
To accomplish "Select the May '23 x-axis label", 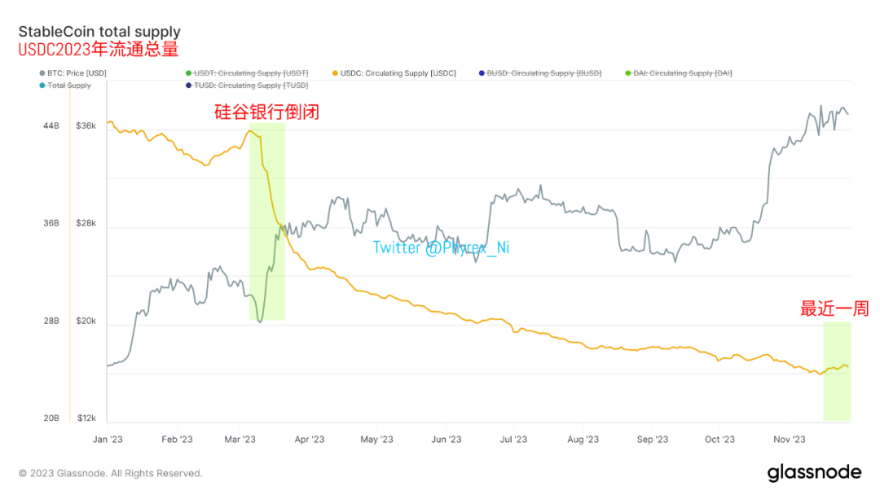I will point(376,439).
